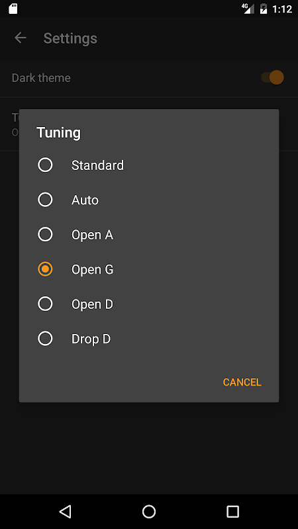Pick the Open D radio button
Image resolution: width=298 pixels, height=529 pixels.
click(x=45, y=304)
